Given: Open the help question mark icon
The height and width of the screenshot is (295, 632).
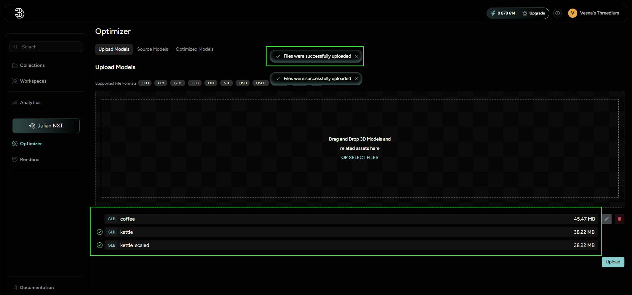Looking at the screenshot, I should [x=557, y=13].
